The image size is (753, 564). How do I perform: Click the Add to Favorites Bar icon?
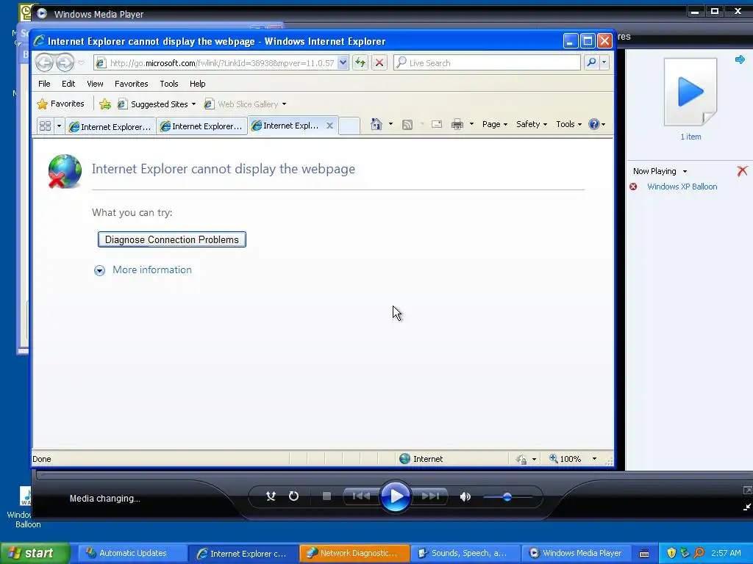(105, 104)
